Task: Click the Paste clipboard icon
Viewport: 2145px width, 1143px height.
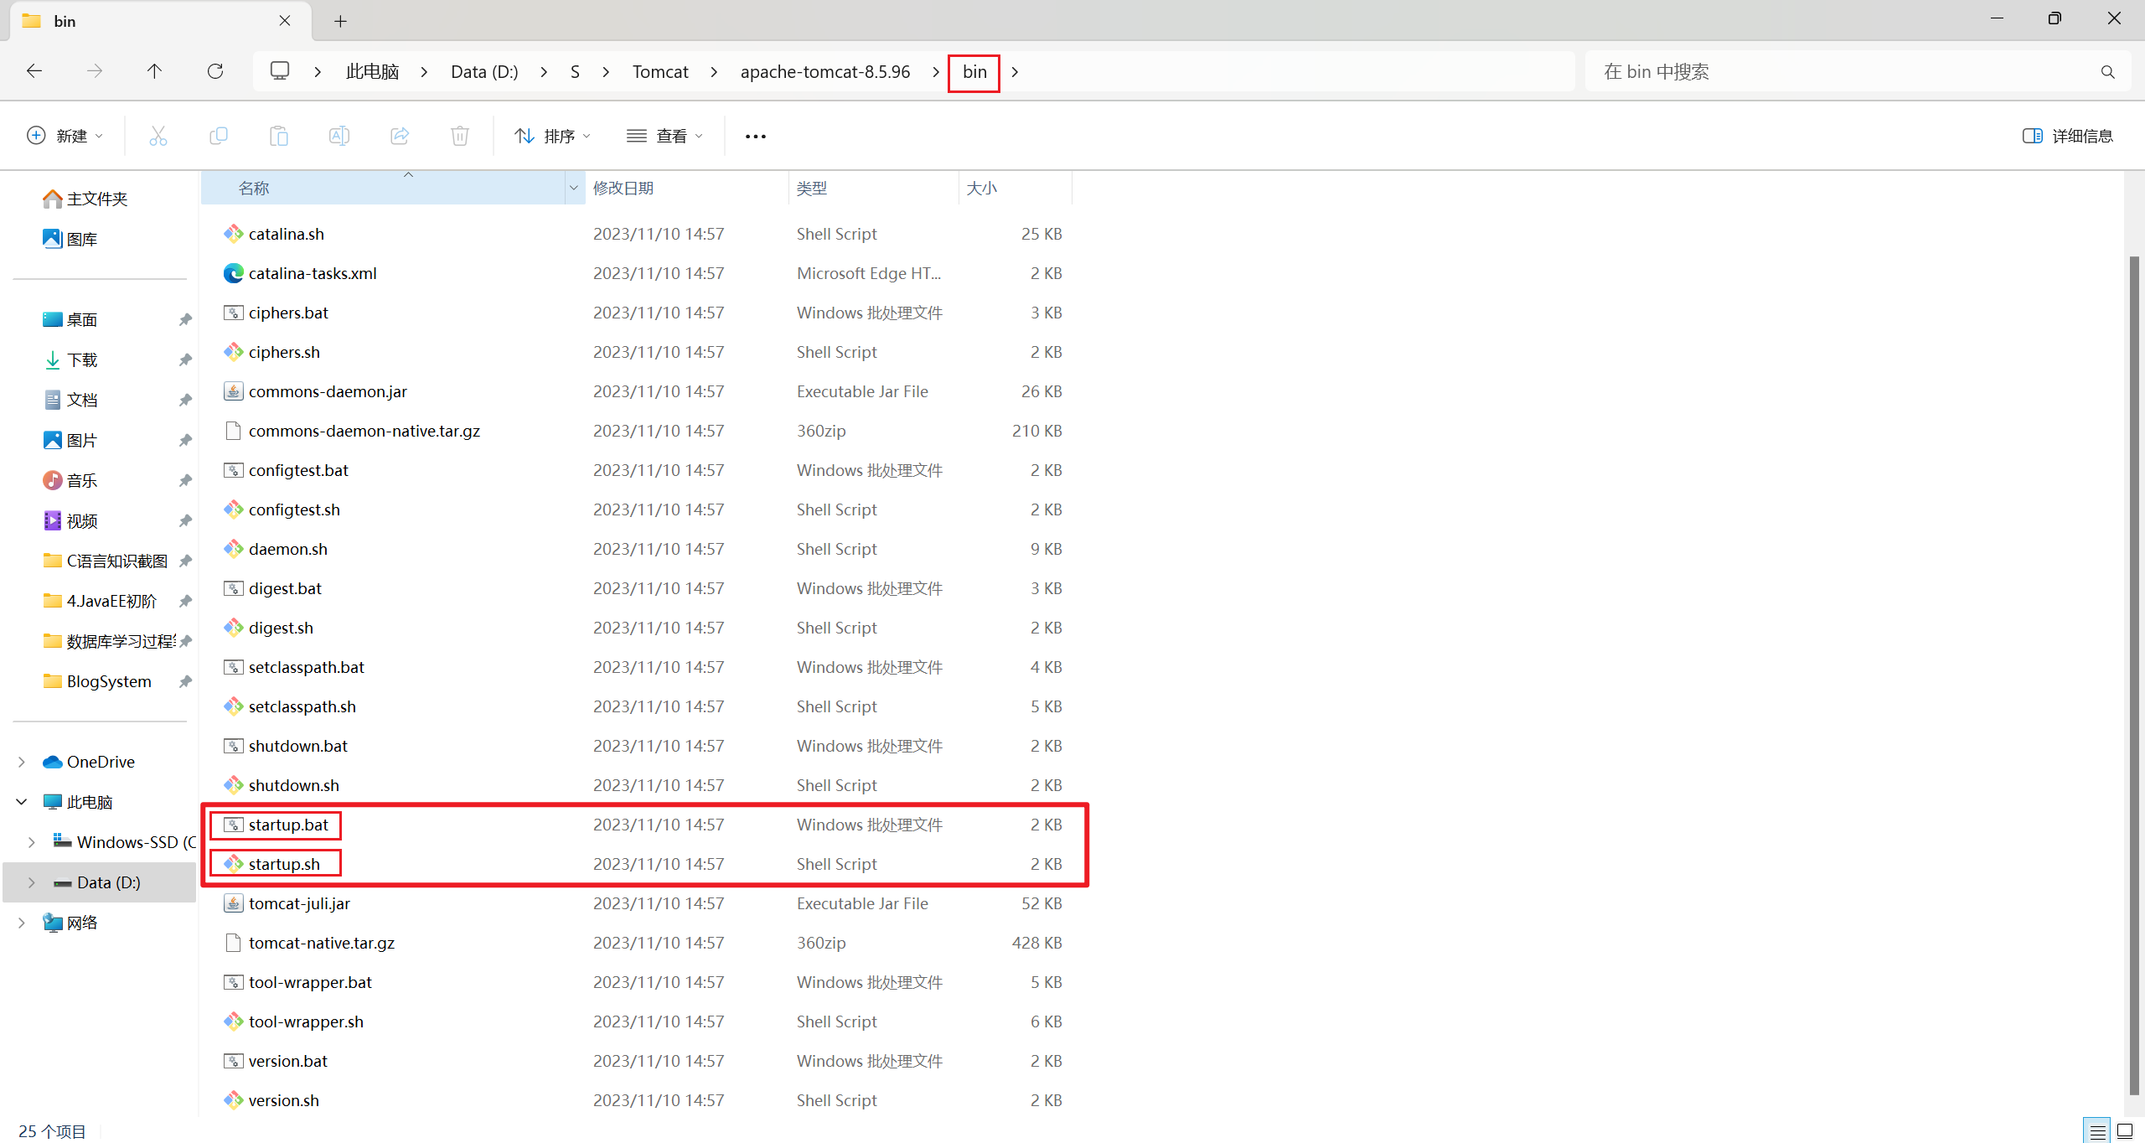Action: (x=279, y=136)
